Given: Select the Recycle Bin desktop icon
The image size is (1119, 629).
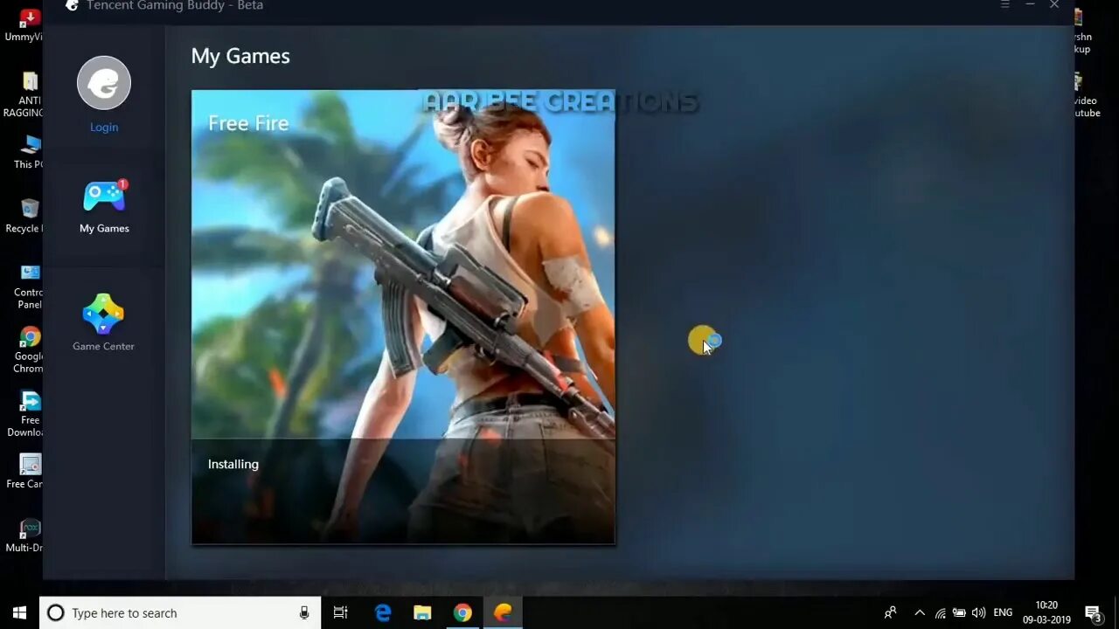Looking at the screenshot, I should point(26,216).
